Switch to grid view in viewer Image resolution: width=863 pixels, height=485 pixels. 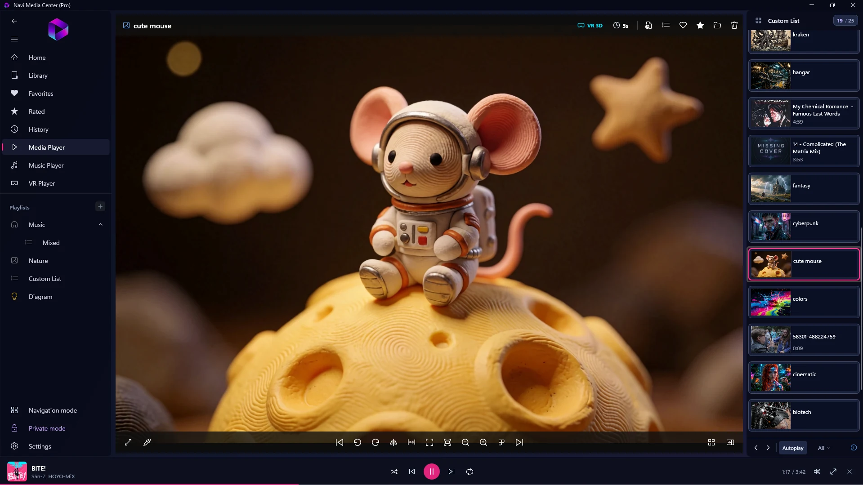coord(711,442)
